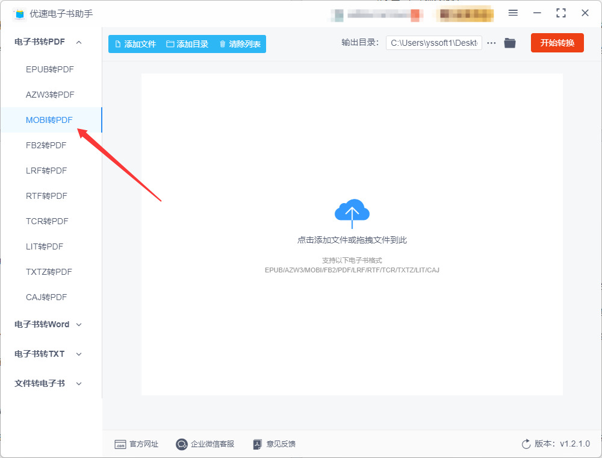Select CAJ转PDF in the sidebar
The width and height of the screenshot is (602, 458).
[51, 297]
